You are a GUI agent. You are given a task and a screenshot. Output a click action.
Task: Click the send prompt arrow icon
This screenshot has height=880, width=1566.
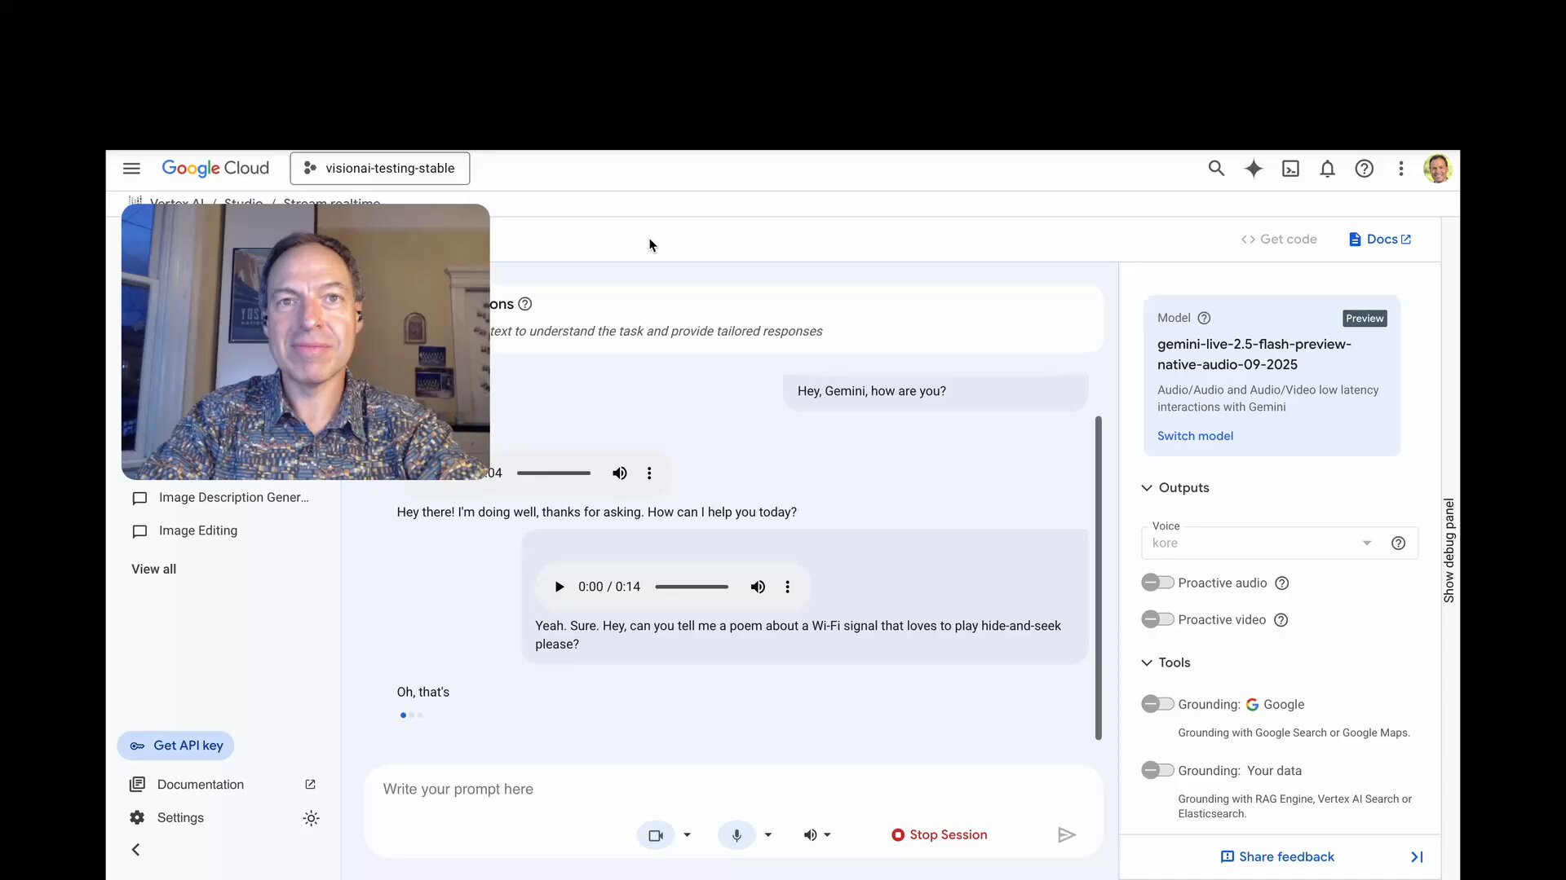[x=1066, y=835]
